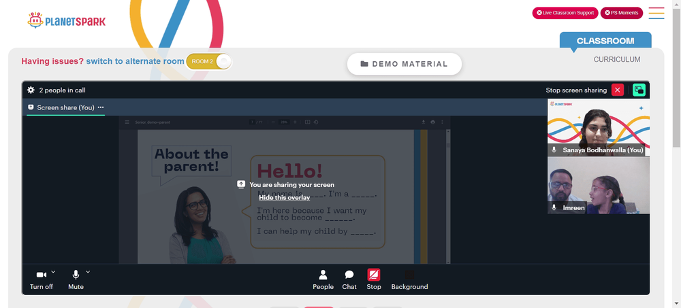Screen dimensions: 681x308
Task: Click the PS Moments button
Action: pyautogui.click(x=622, y=13)
